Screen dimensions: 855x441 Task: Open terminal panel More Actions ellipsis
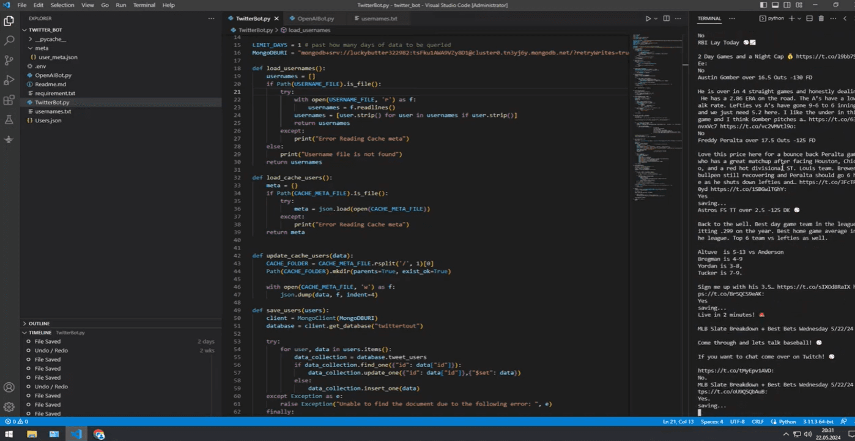pos(832,18)
